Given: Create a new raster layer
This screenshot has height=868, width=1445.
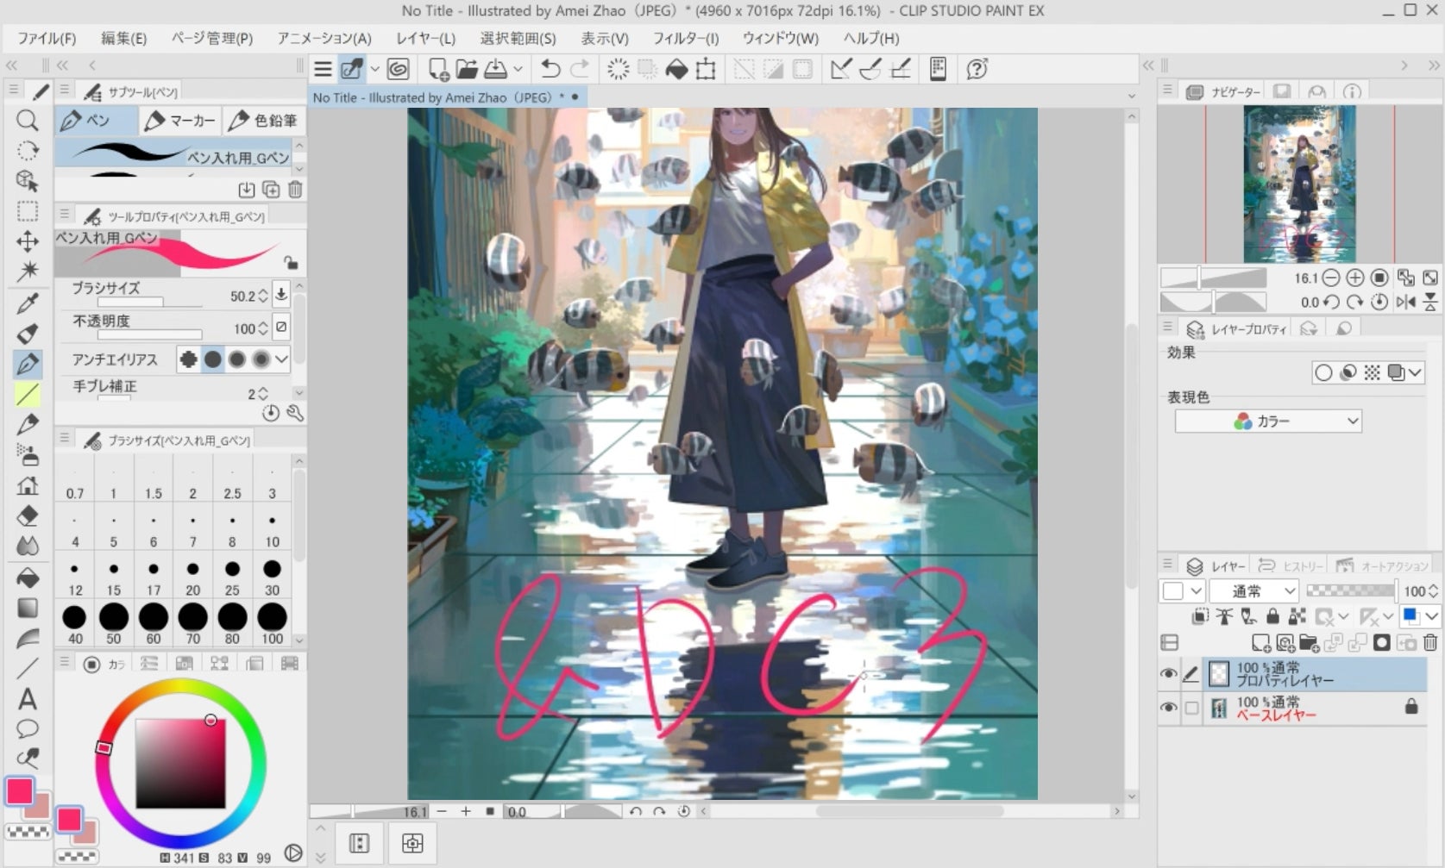Looking at the screenshot, I should tap(1261, 642).
